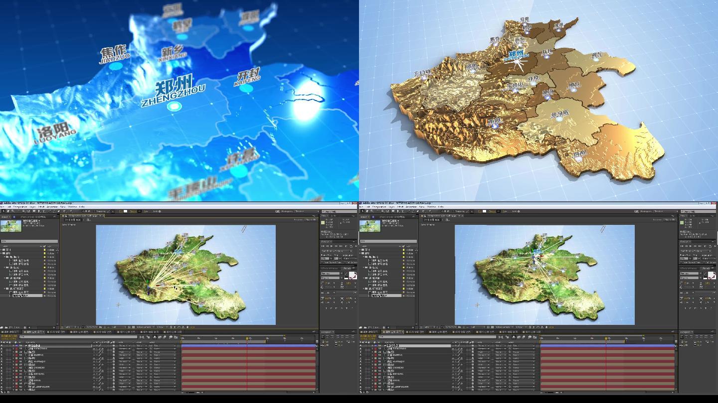
Task: Collapse the second folder in left Project panel
Action: 1,253
